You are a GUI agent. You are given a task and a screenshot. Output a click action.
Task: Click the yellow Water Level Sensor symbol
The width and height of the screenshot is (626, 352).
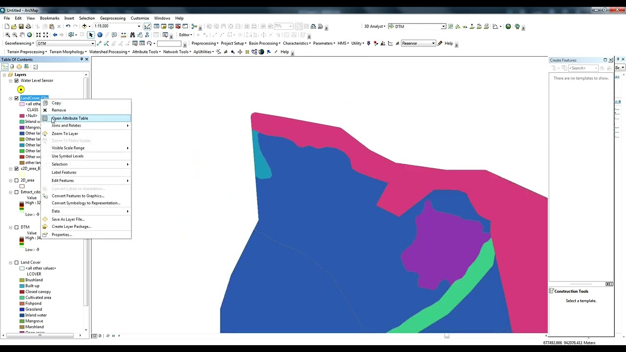pyautogui.click(x=21, y=89)
